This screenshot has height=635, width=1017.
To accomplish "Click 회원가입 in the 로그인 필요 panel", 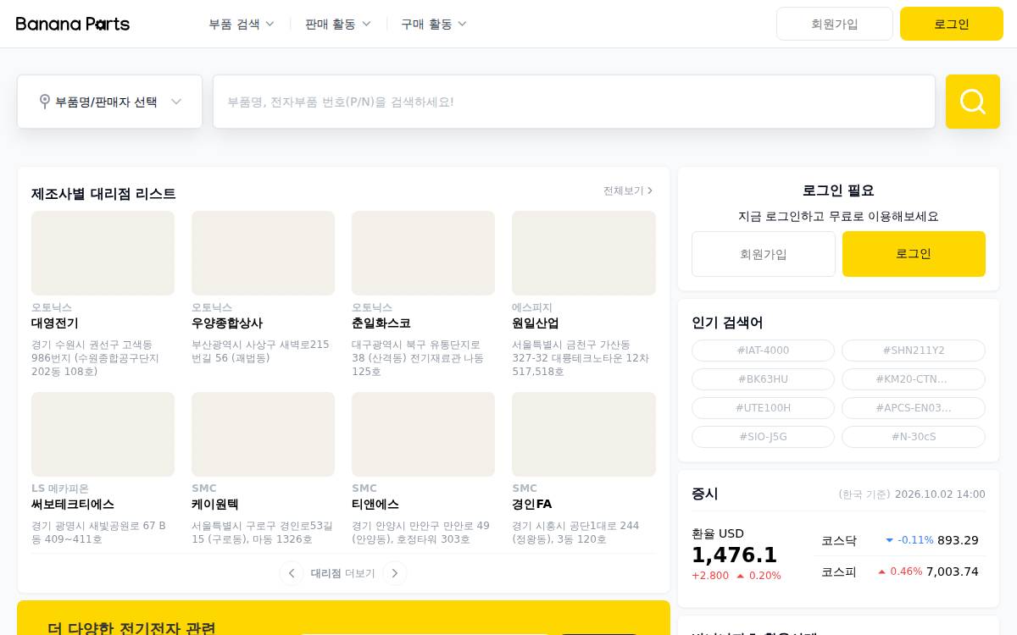I will pos(764,254).
